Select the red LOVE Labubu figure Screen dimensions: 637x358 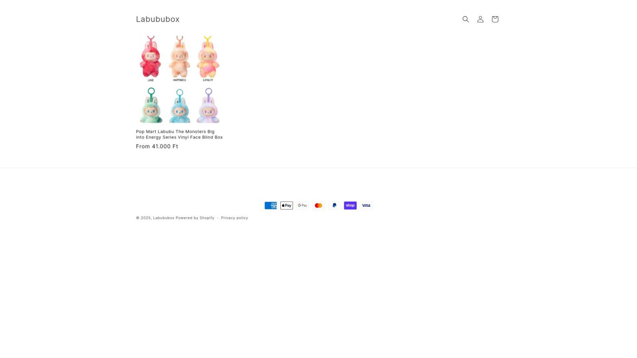(151, 57)
